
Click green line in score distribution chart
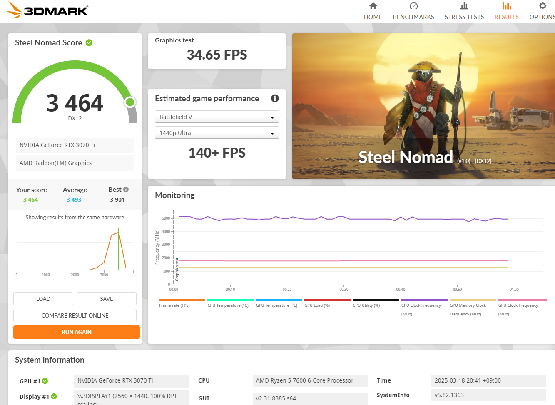119,249
